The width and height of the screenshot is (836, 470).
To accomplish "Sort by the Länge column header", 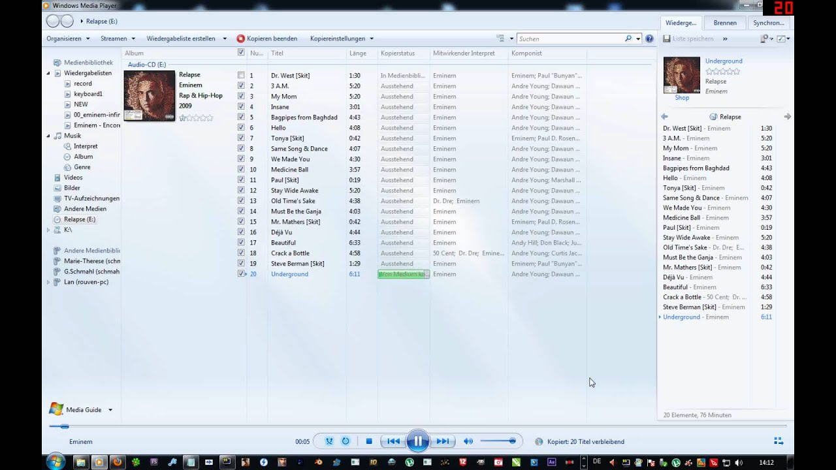I will tap(358, 53).
